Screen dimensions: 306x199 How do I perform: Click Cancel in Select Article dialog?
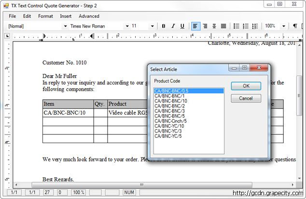[246, 98]
